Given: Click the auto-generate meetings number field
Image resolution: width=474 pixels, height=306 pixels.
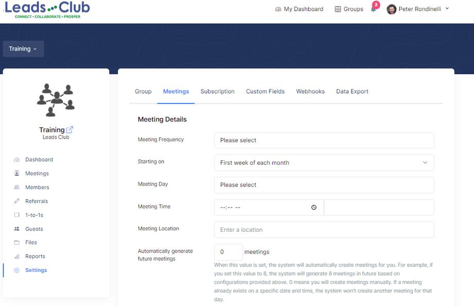Looking at the screenshot, I should pos(229,252).
